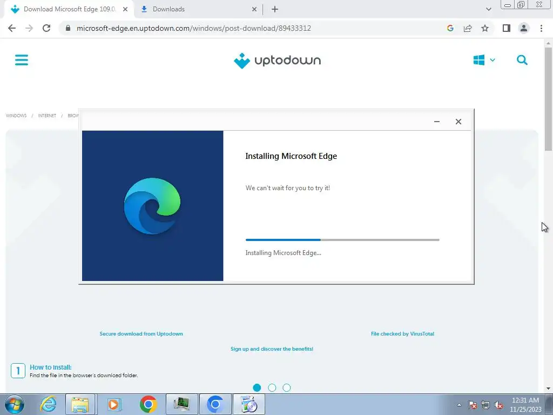Select the second carousel dot
Screen dimensions: 553x415
tap(272, 387)
